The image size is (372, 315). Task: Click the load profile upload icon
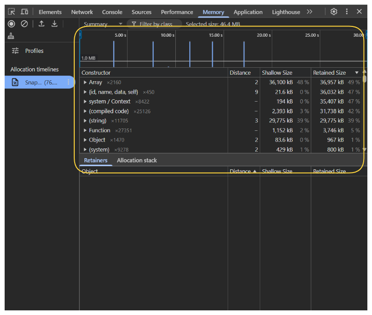coord(42,24)
